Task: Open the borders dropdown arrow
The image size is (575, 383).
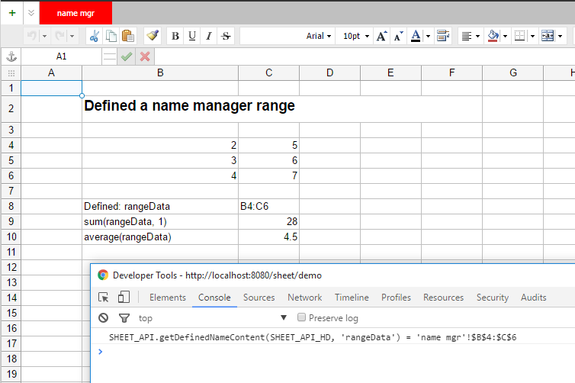Action: tap(532, 36)
